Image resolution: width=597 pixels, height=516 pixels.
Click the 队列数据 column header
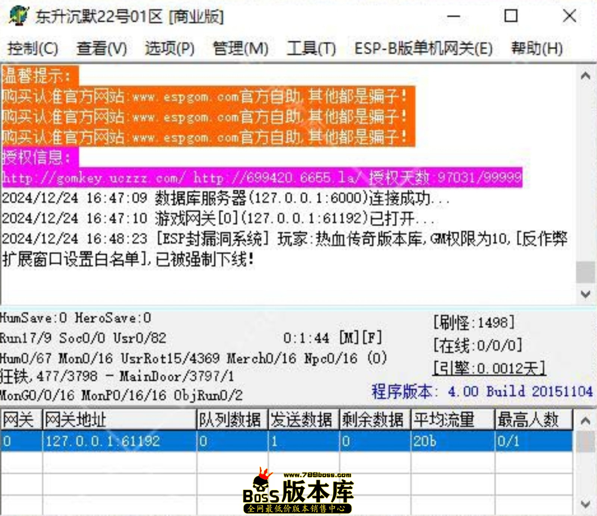click(x=232, y=420)
